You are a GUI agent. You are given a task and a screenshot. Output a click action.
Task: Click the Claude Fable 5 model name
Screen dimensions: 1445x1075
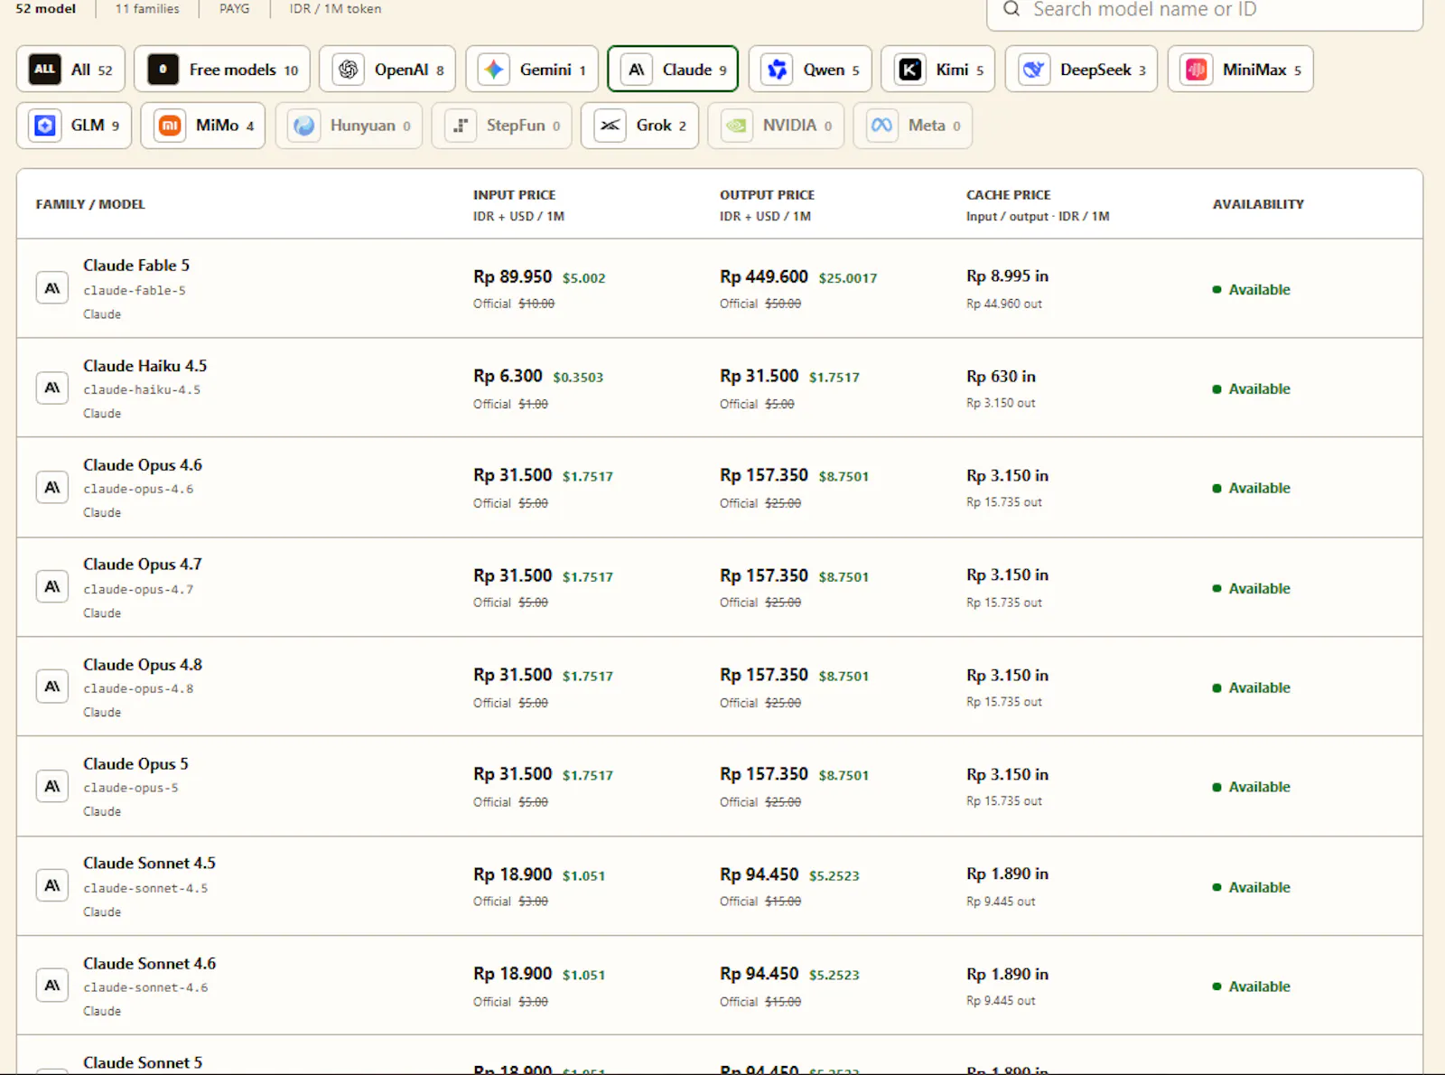coord(136,266)
